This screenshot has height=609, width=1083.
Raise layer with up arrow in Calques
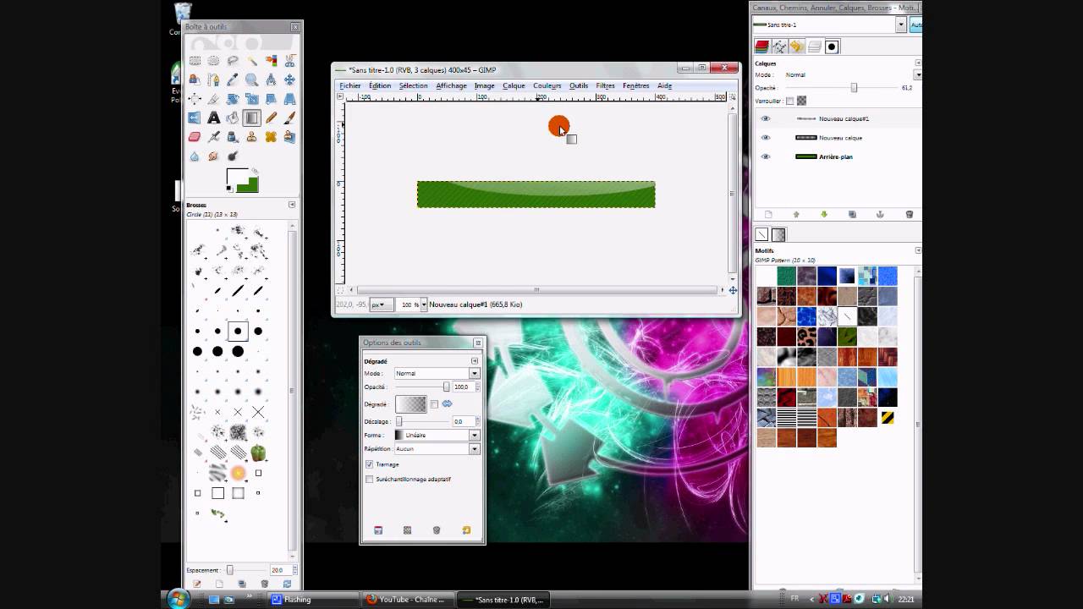[x=796, y=215]
